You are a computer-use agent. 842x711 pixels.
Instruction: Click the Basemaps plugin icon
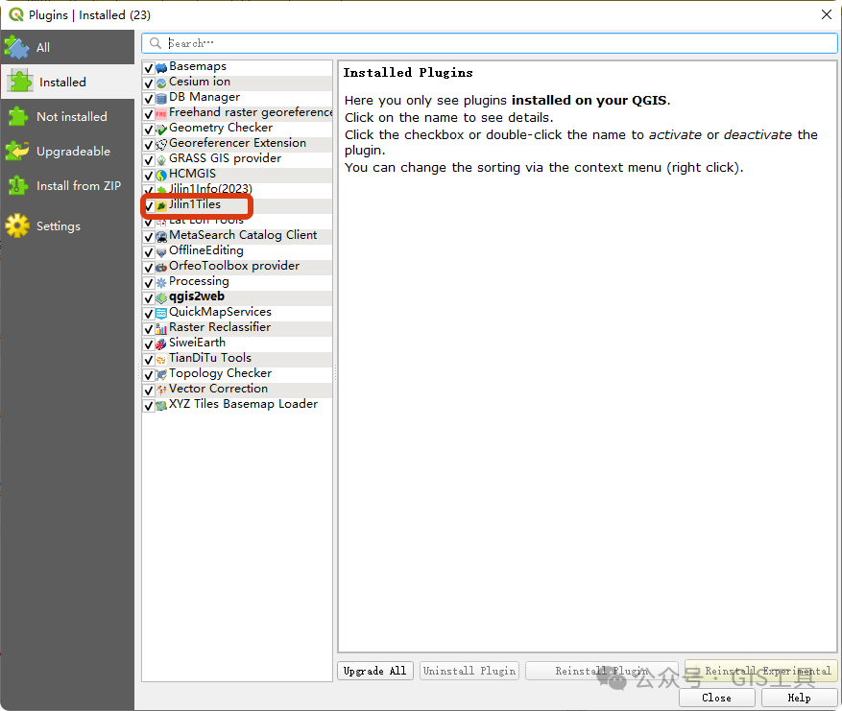tap(161, 68)
